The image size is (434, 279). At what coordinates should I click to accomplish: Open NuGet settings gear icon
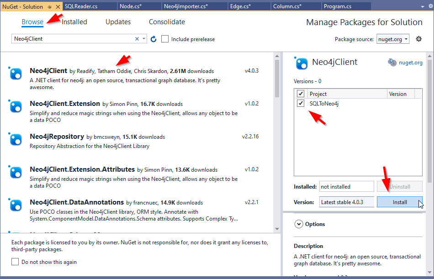[x=419, y=39]
